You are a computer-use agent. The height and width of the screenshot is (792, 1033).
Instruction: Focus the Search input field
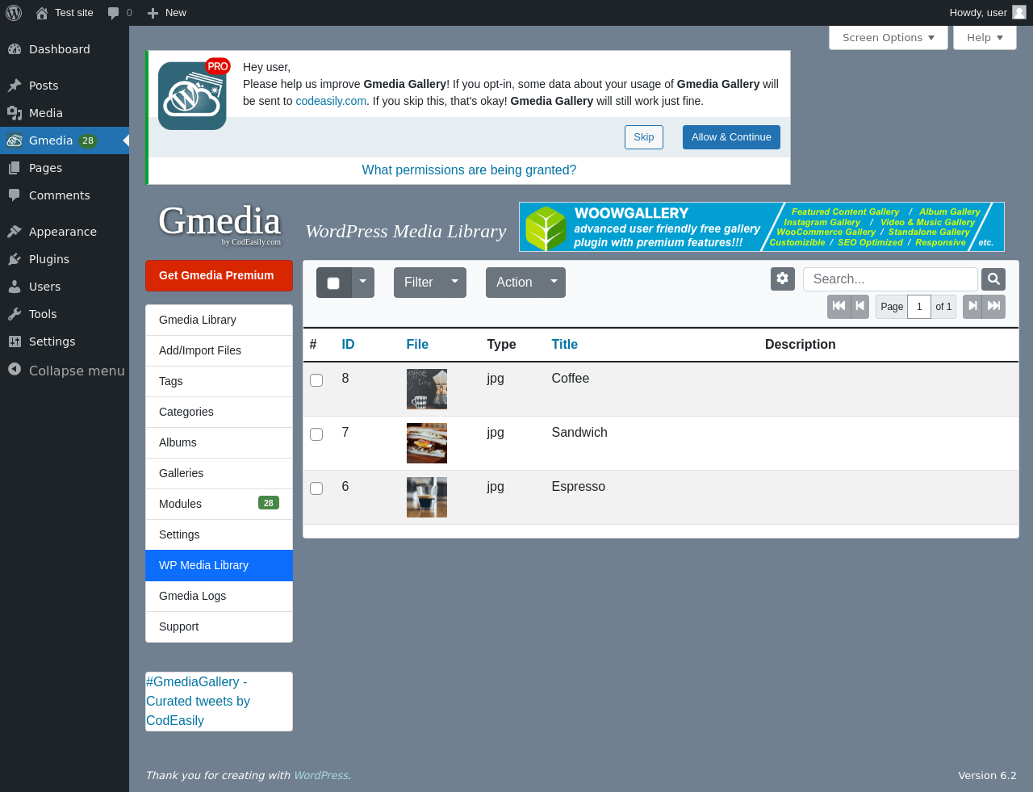tap(890, 279)
